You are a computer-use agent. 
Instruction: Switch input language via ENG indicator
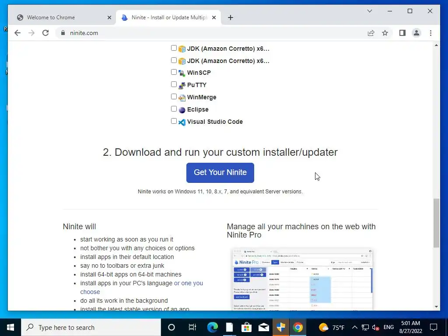[x=388, y=327]
